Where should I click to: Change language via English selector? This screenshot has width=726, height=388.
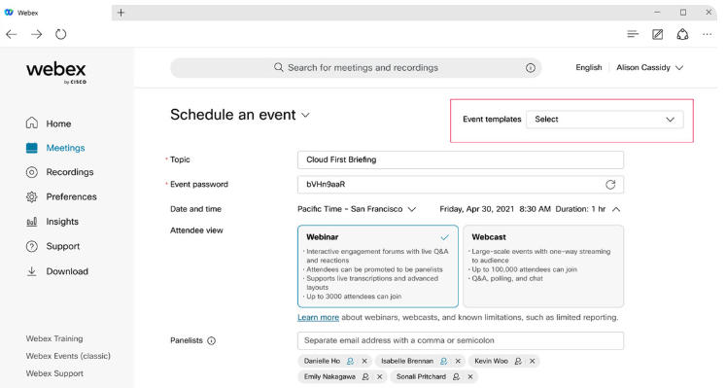pos(589,68)
